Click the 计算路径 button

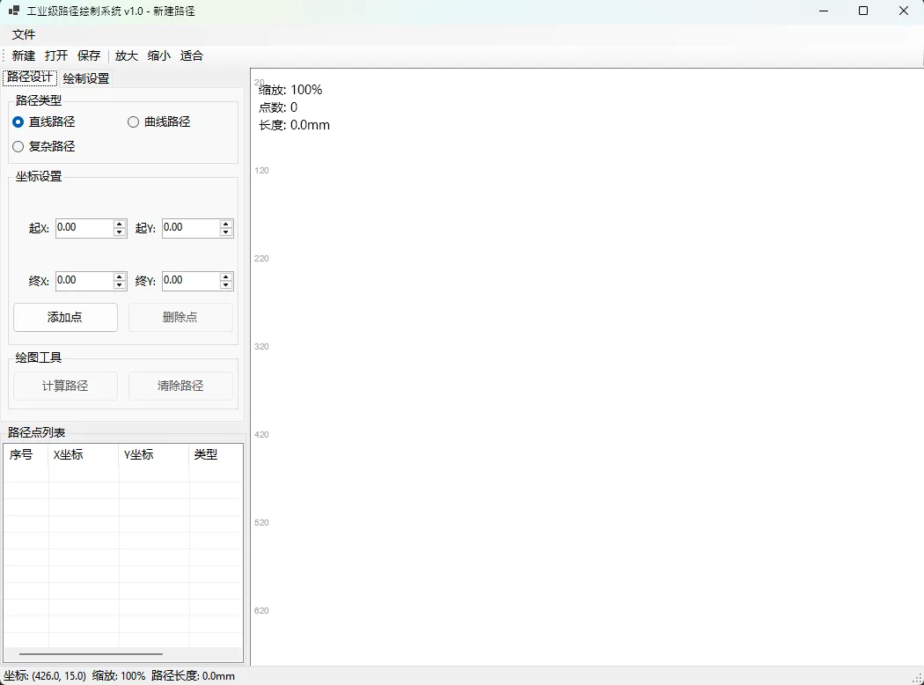[65, 387]
